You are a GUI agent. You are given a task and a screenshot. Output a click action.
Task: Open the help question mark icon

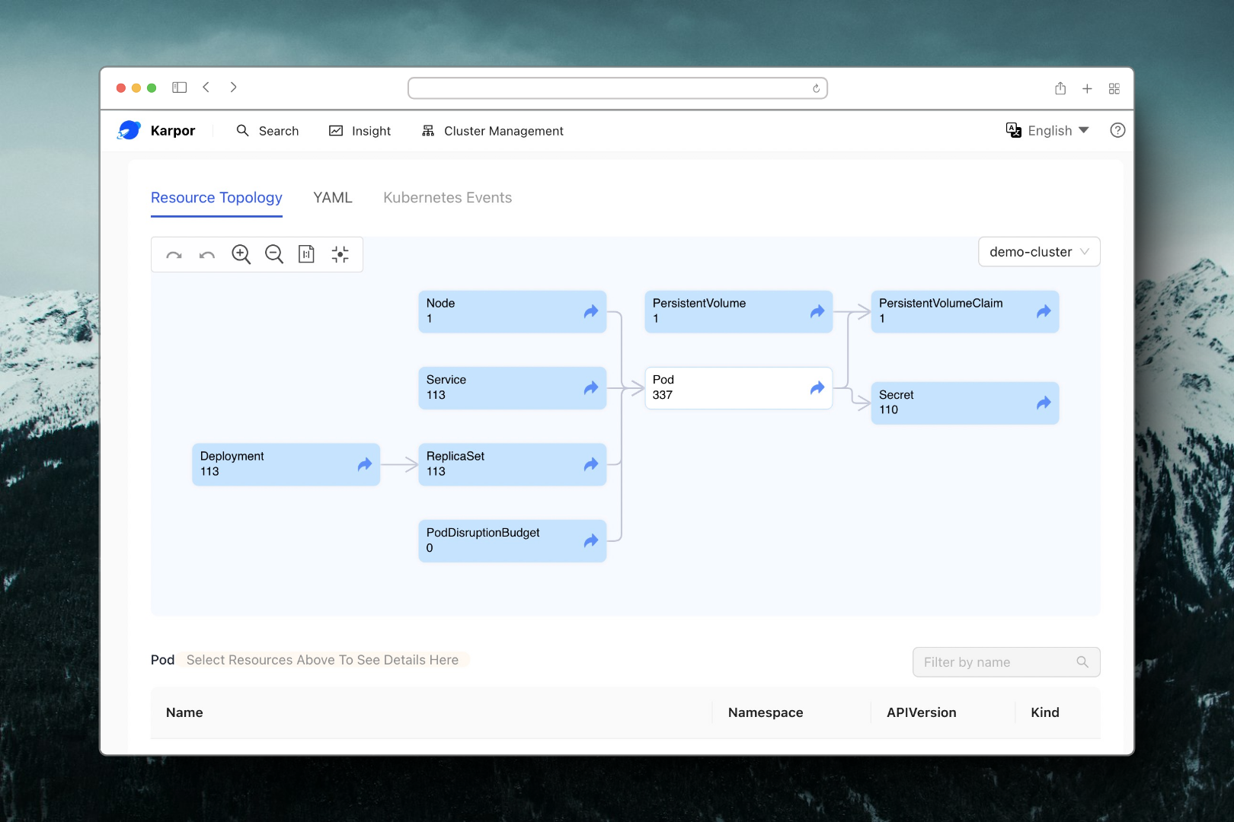[1117, 130]
